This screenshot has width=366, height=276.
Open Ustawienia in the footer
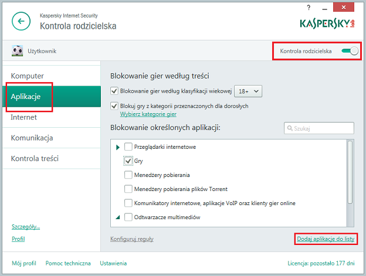pyautogui.click(x=113, y=264)
